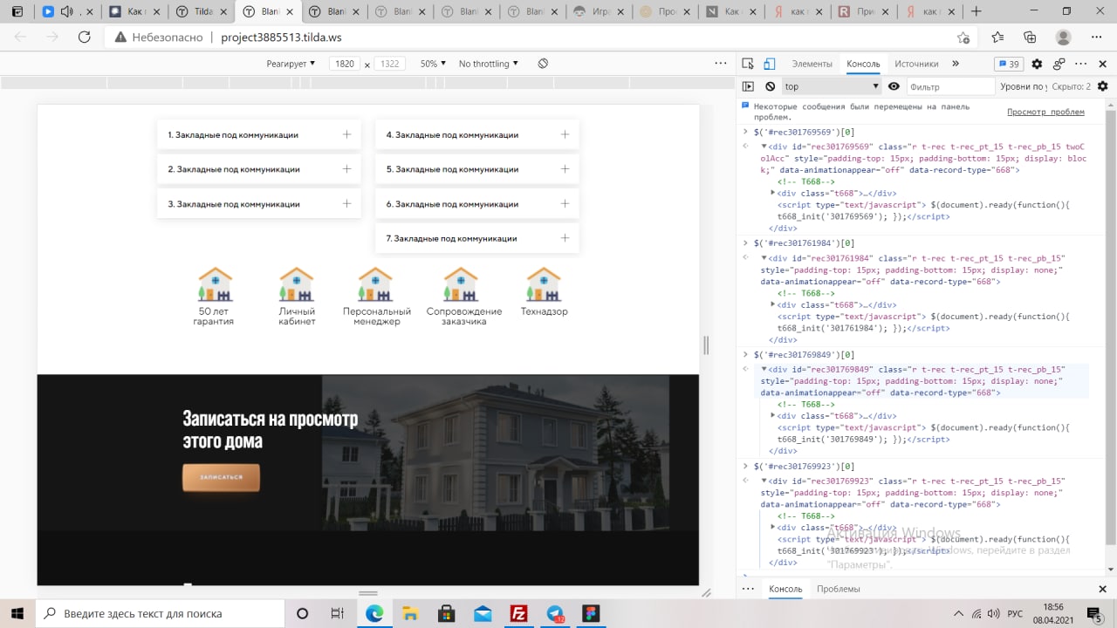Toggle live expression eye icon
Image resolution: width=1117 pixels, height=628 pixels.
click(x=894, y=86)
